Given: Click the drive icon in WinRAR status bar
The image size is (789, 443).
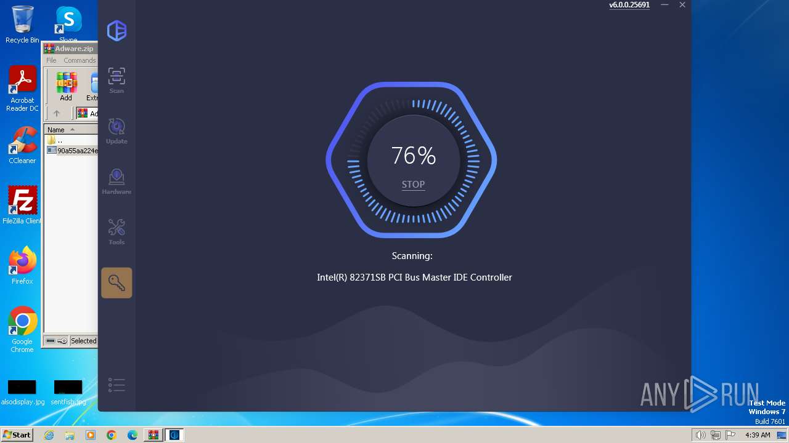Looking at the screenshot, I should (51, 341).
